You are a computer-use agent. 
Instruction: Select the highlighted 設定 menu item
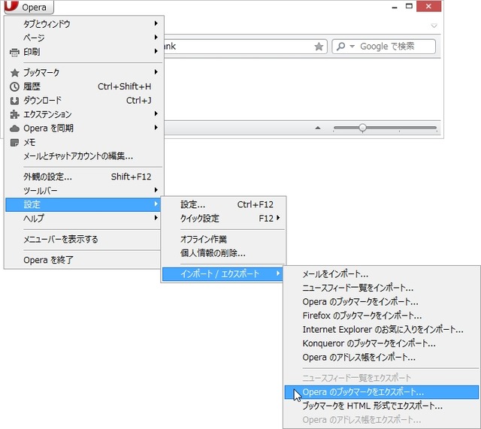click(83, 204)
